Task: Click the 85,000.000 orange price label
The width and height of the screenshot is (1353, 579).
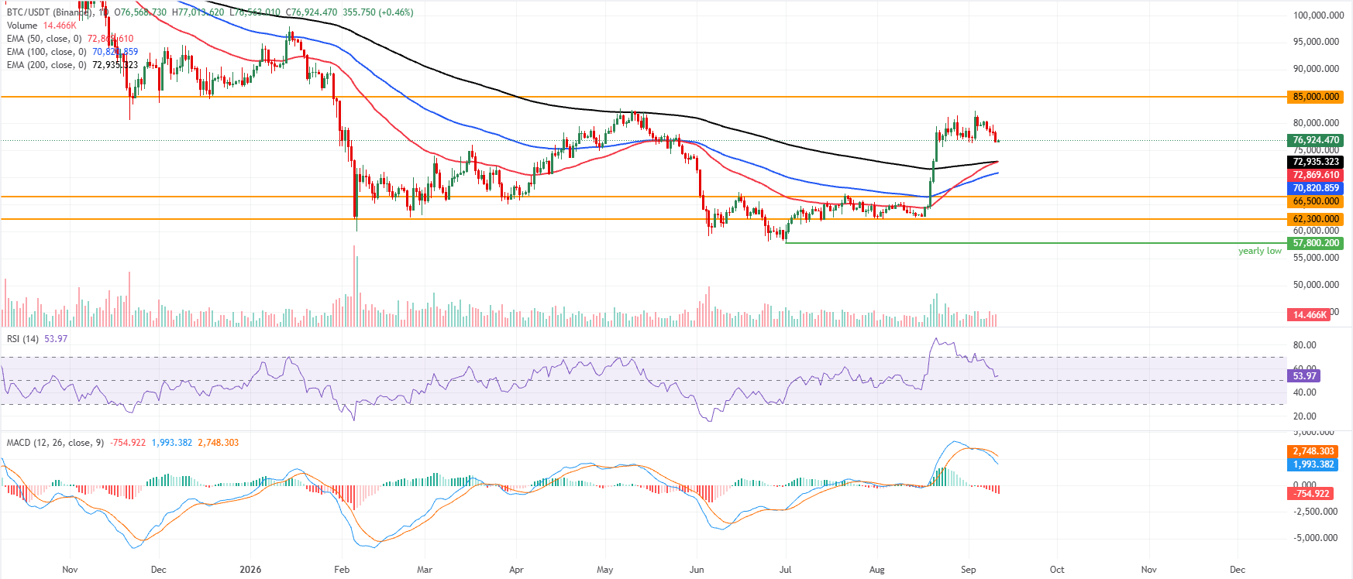Action: click(1316, 97)
